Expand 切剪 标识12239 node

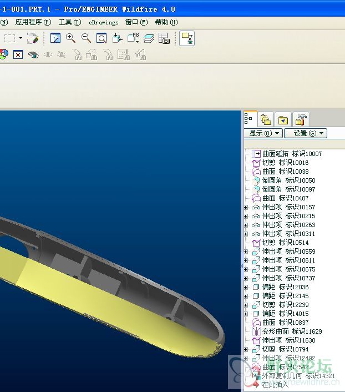click(246, 305)
